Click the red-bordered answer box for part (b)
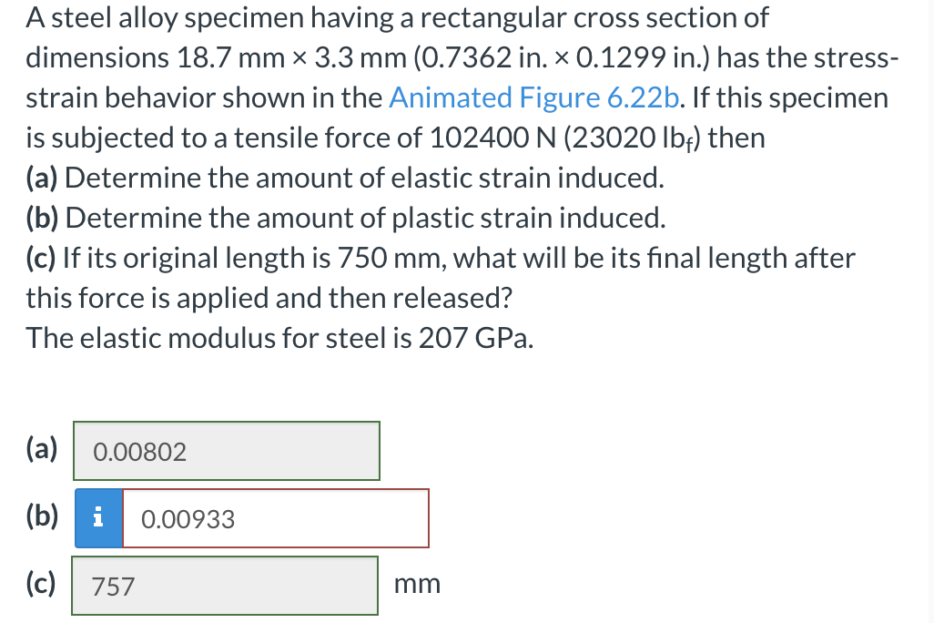This screenshot has height=623, width=934. coord(276,517)
